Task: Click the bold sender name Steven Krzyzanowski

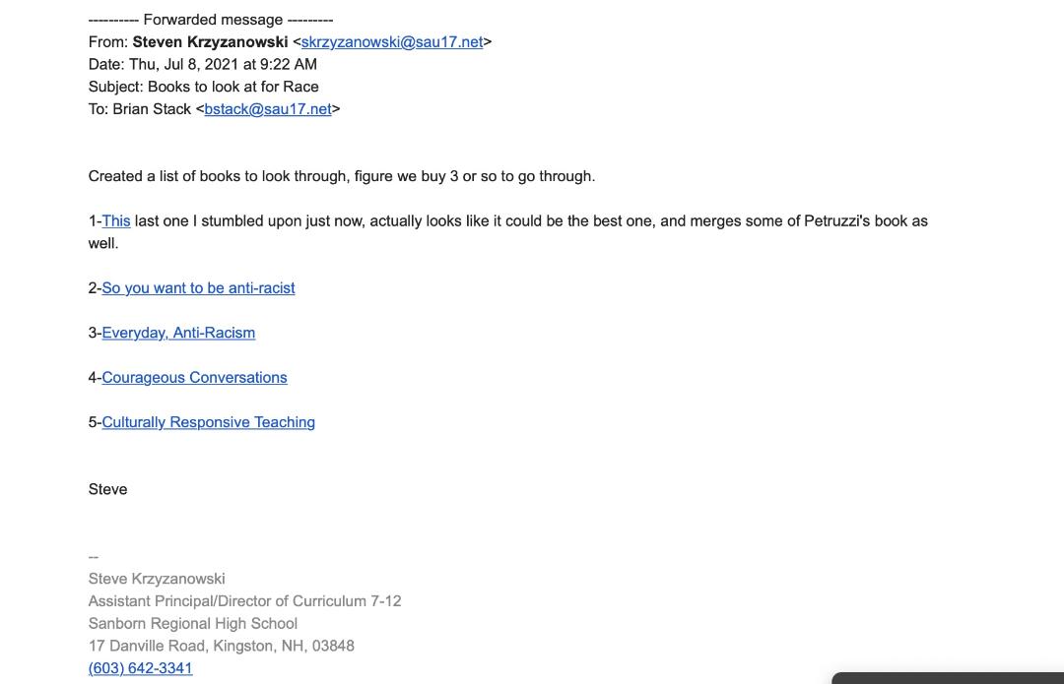Action: point(210,42)
